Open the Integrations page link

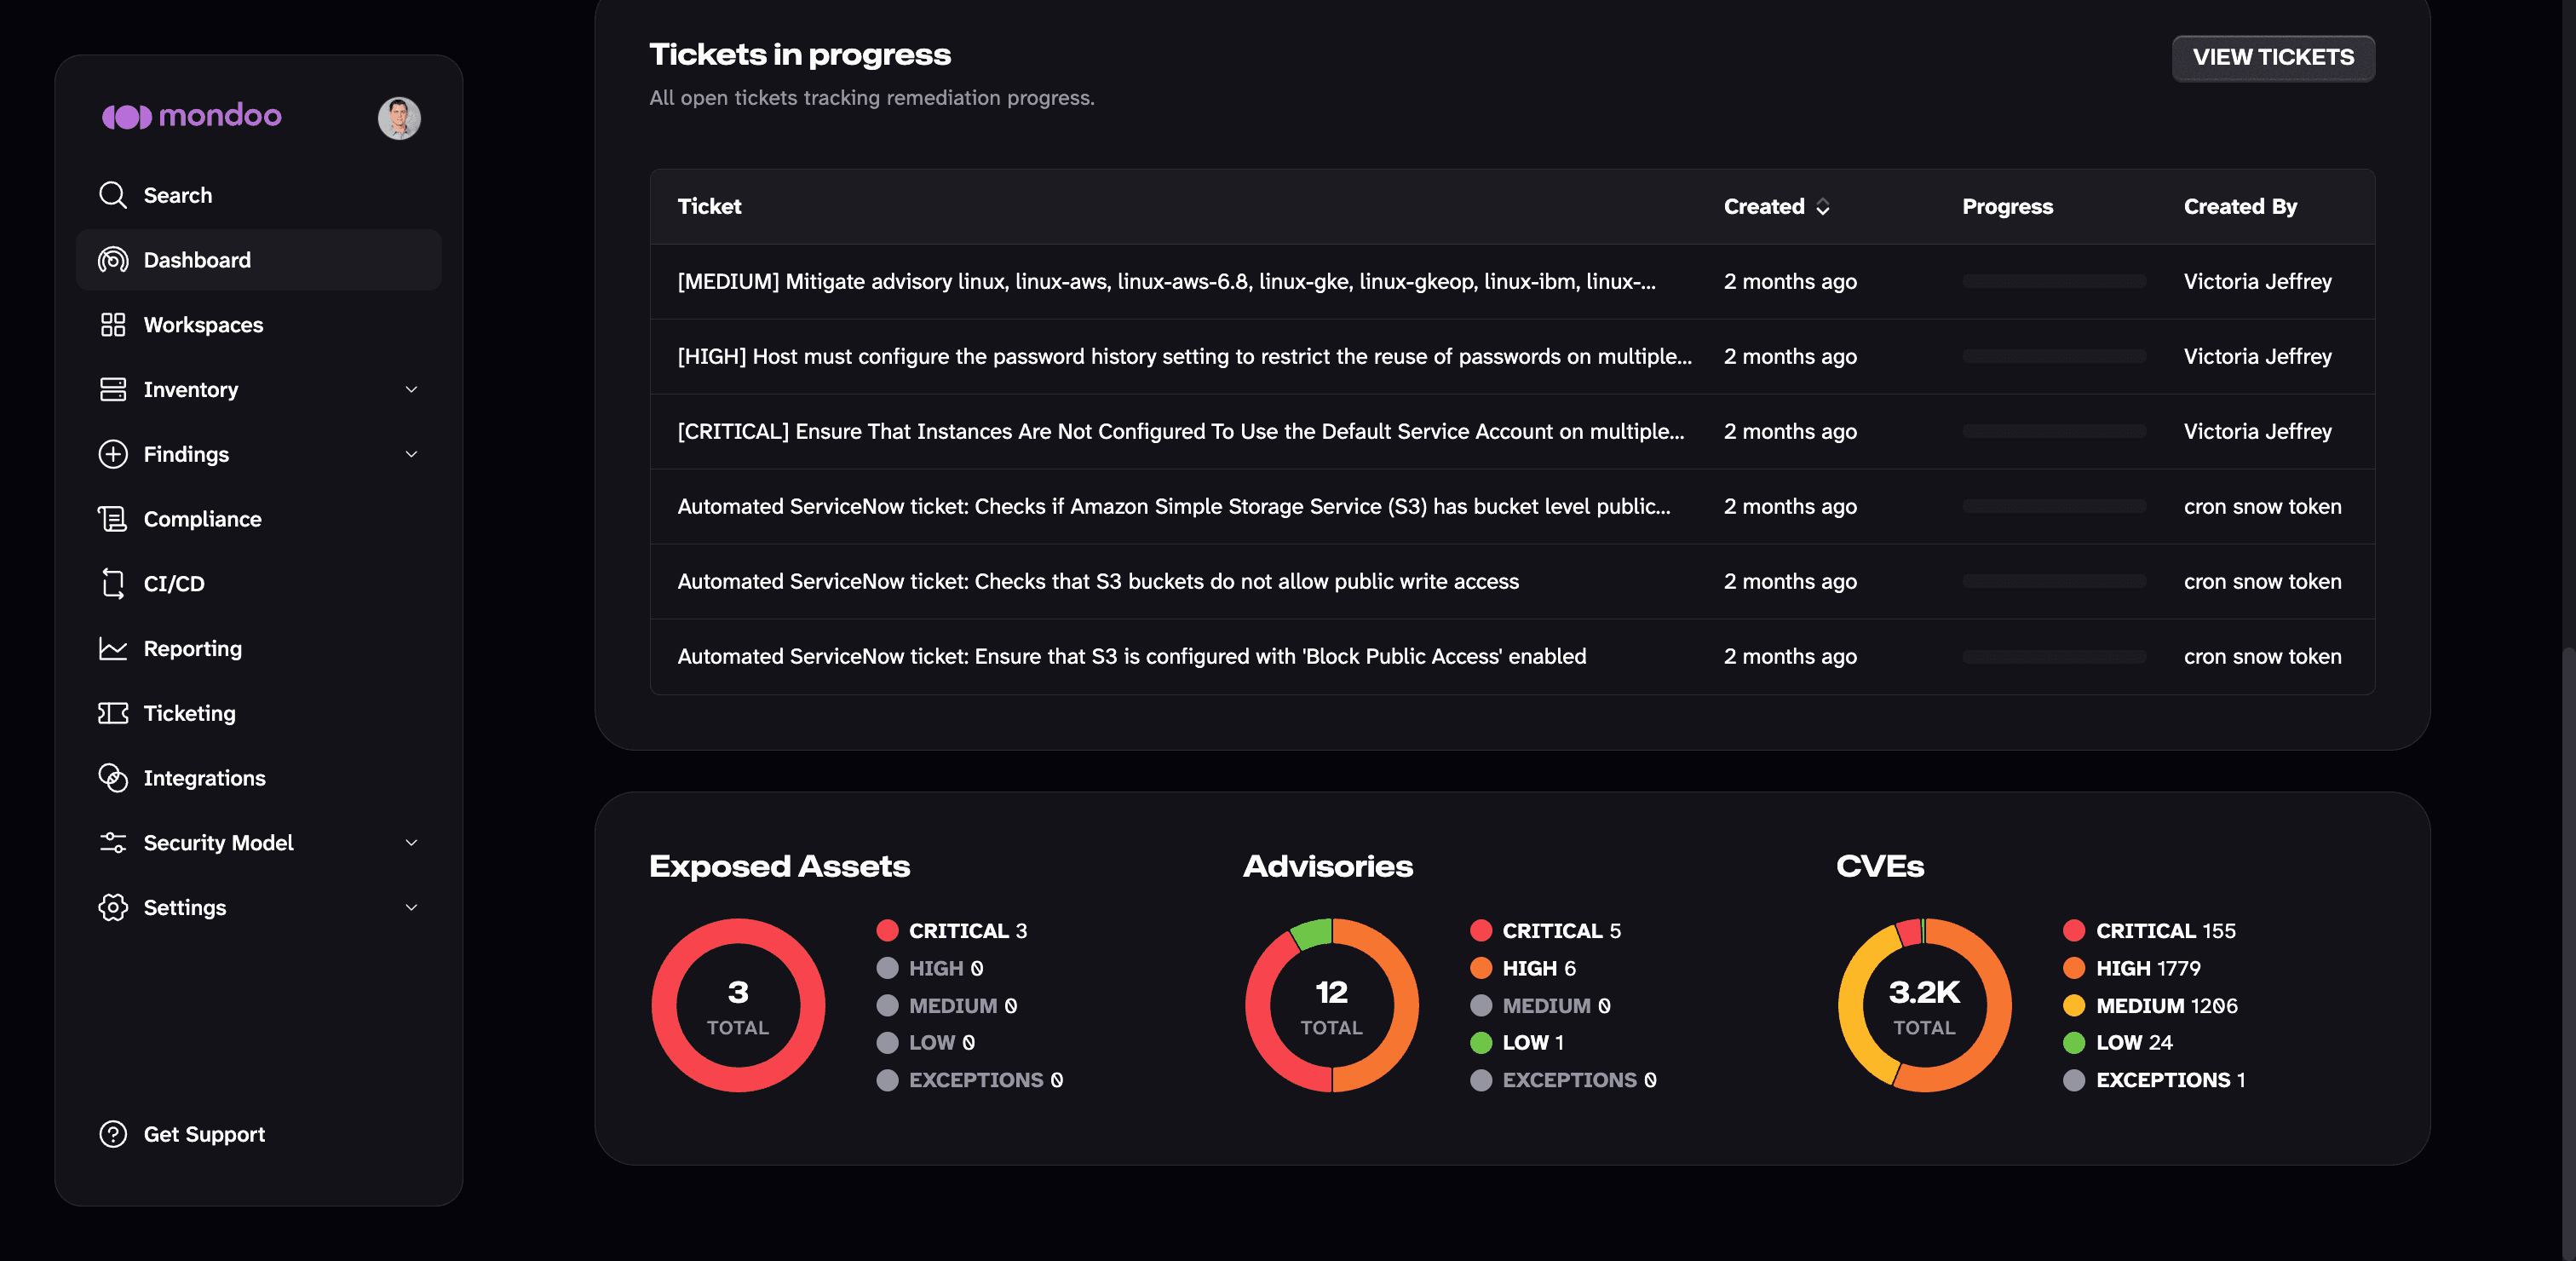(258, 778)
